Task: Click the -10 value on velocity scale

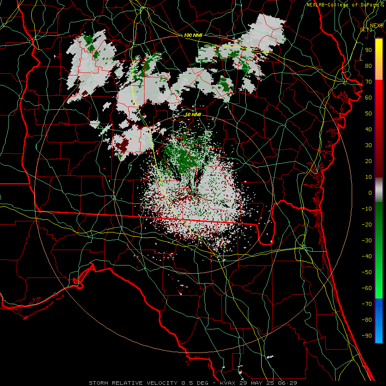Action: pos(367,209)
